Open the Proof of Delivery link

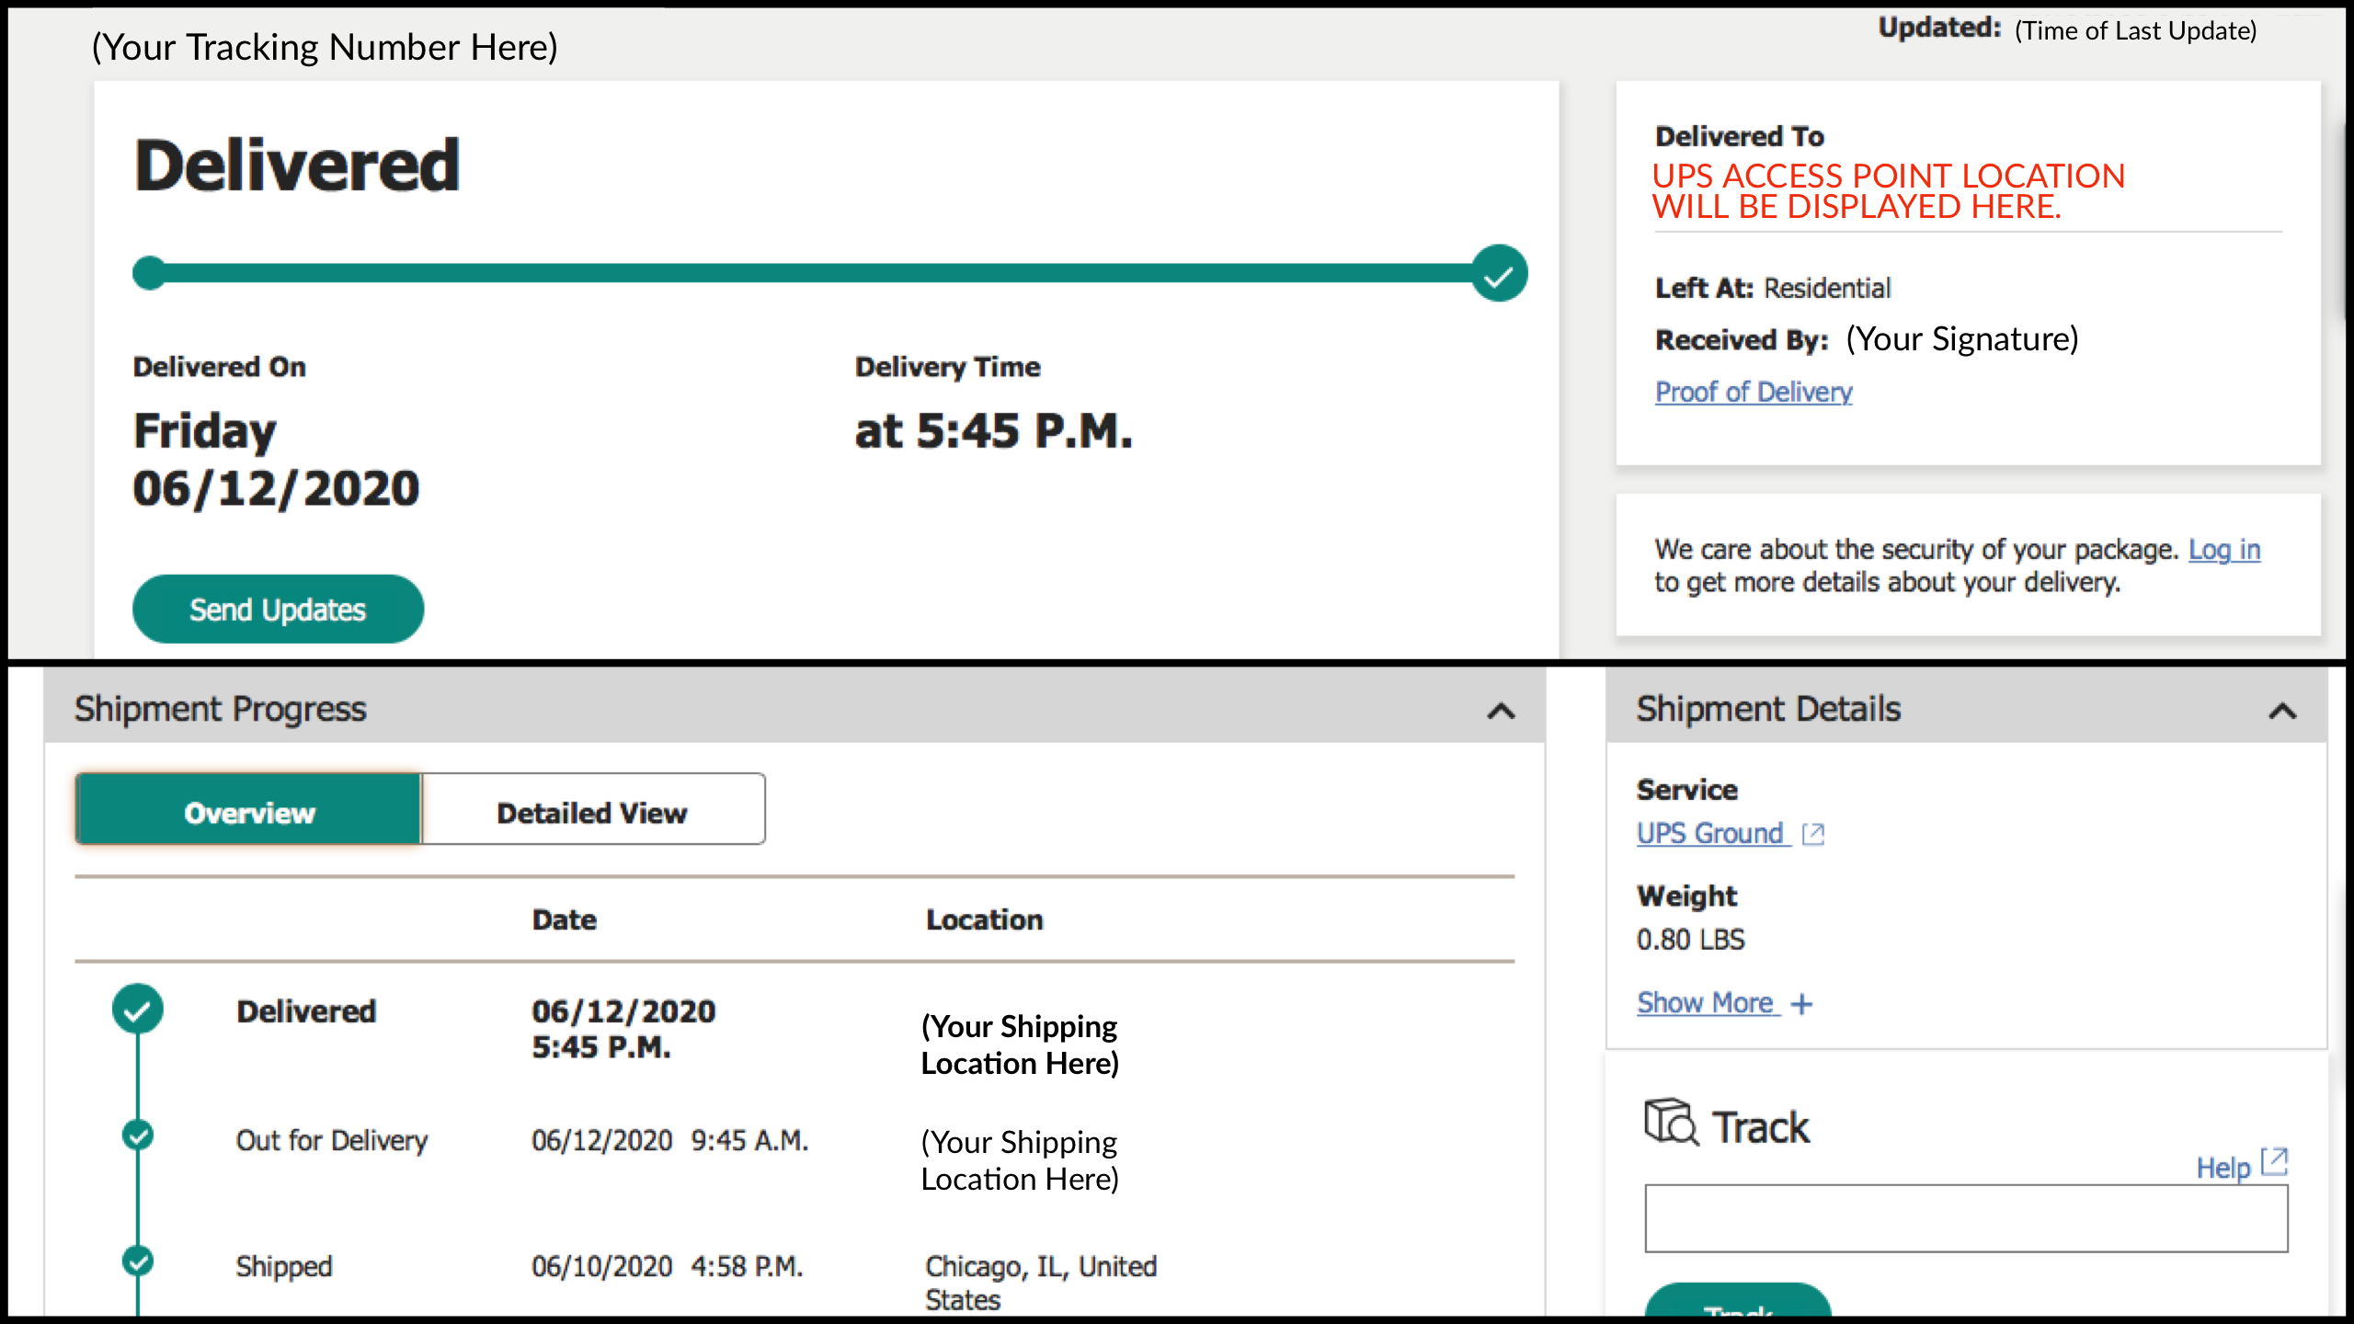pos(1753,393)
